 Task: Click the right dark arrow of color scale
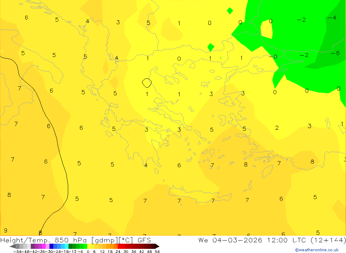click(157, 246)
